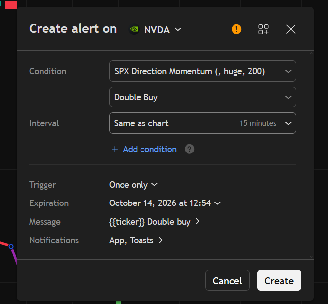Click the Condition label
This screenshot has height=304, width=328.
pos(47,71)
